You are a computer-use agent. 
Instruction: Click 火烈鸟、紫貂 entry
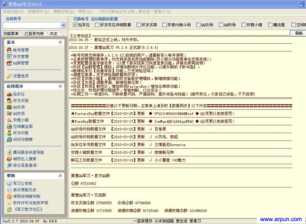(166, 137)
